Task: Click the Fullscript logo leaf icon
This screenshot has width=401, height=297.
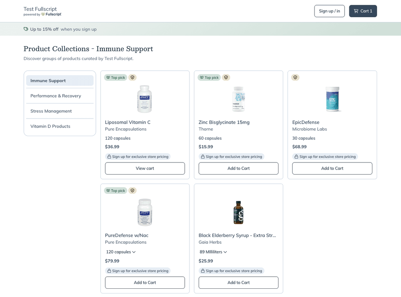Action: click(x=43, y=15)
